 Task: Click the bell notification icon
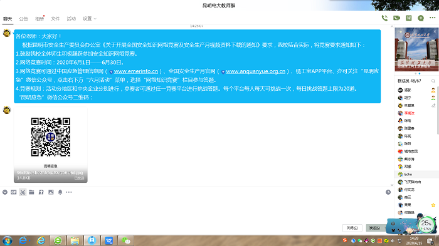[60, 192]
